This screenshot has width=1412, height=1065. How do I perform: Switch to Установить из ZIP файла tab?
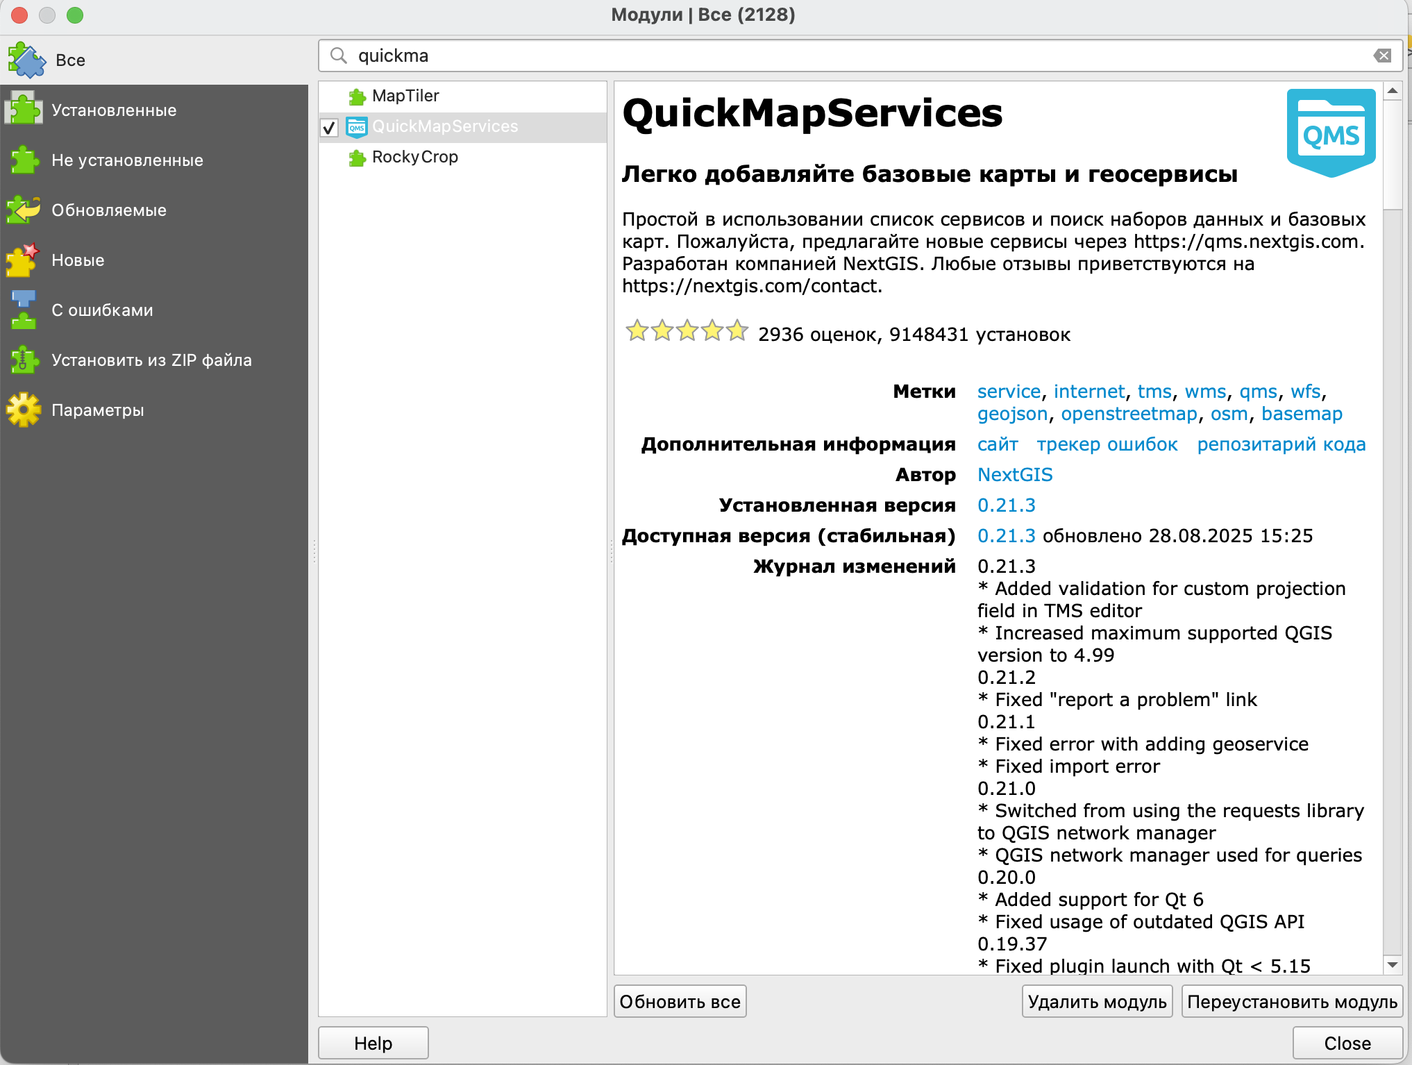pyautogui.click(x=151, y=360)
